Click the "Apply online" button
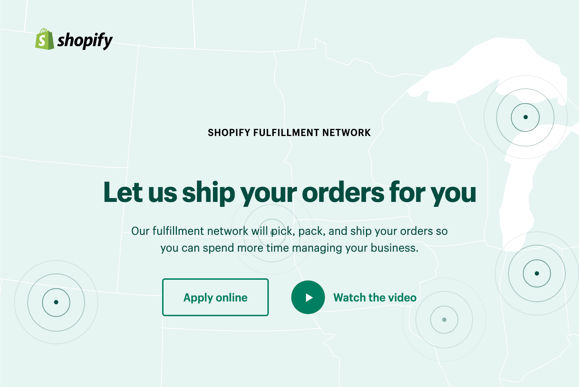 [x=215, y=297]
